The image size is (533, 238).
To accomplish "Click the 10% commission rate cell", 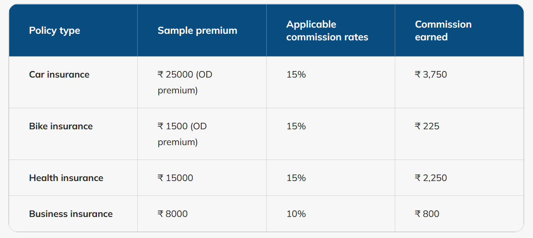I will click(296, 214).
